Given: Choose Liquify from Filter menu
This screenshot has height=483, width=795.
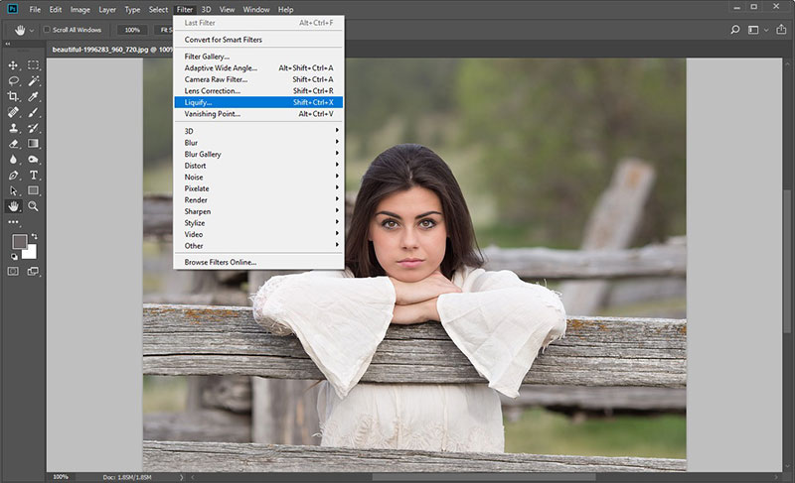Looking at the screenshot, I should (x=258, y=102).
